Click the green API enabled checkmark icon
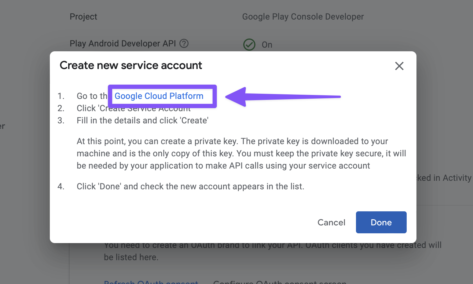The height and width of the screenshot is (284, 473). [249, 45]
